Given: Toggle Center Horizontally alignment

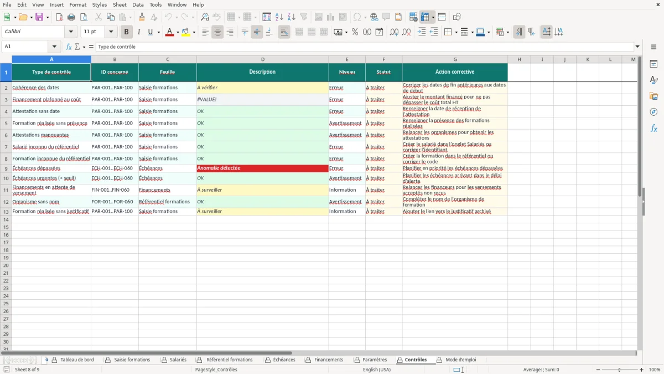Looking at the screenshot, I should tap(217, 32).
